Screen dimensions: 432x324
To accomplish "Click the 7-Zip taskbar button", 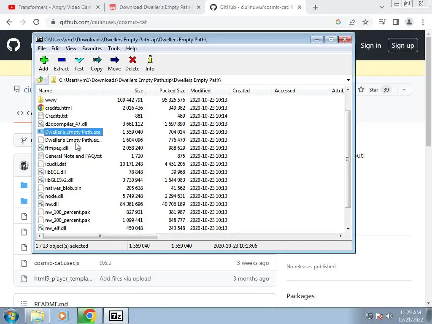I will (116, 316).
